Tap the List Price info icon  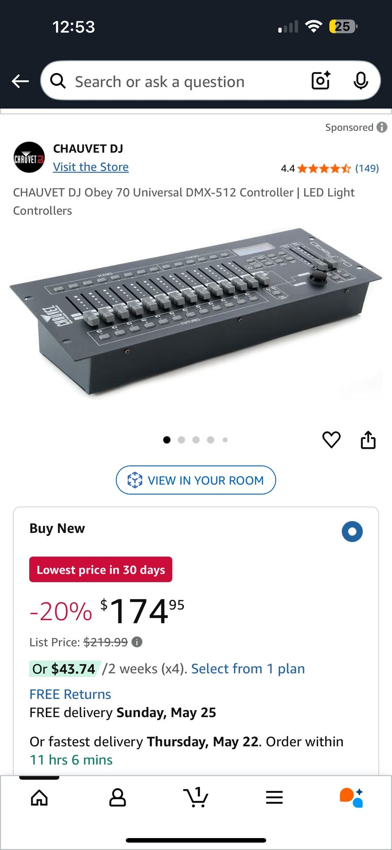tap(137, 642)
